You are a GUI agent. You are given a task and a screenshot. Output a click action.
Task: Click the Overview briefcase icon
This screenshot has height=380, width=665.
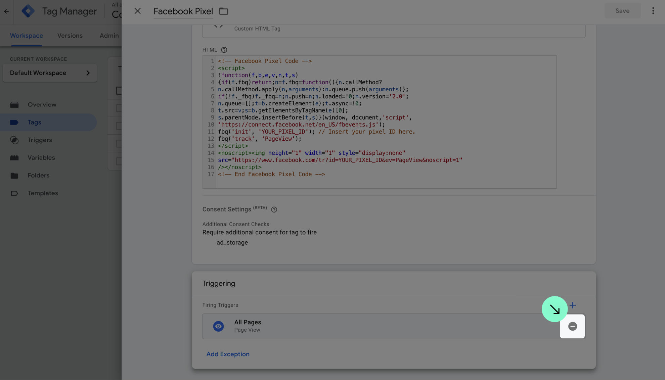14,105
